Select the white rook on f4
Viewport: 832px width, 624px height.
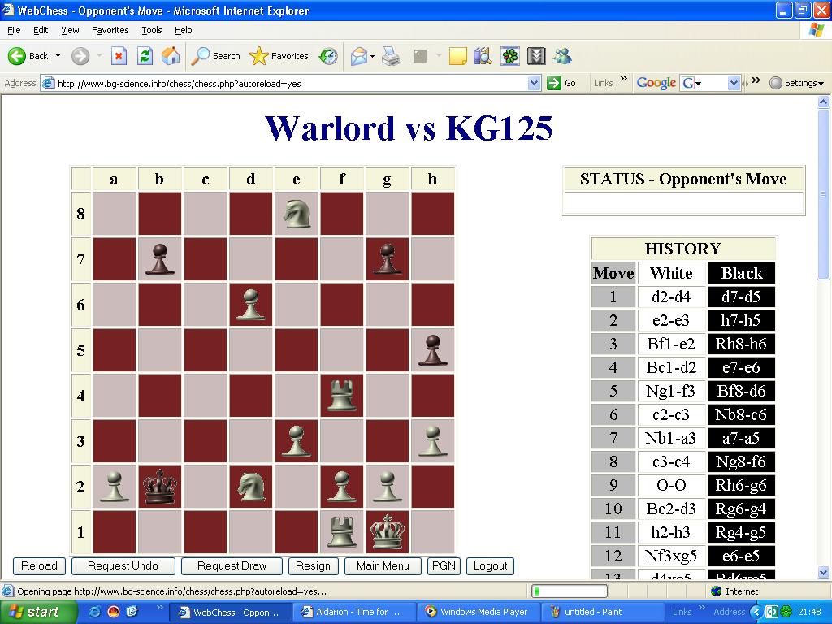click(341, 396)
